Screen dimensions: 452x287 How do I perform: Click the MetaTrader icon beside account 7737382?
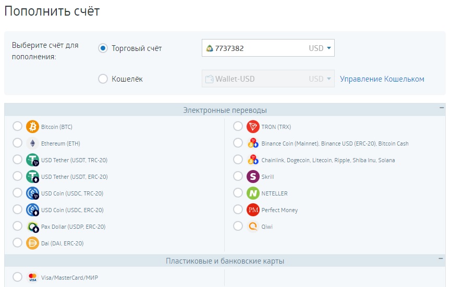coord(210,48)
